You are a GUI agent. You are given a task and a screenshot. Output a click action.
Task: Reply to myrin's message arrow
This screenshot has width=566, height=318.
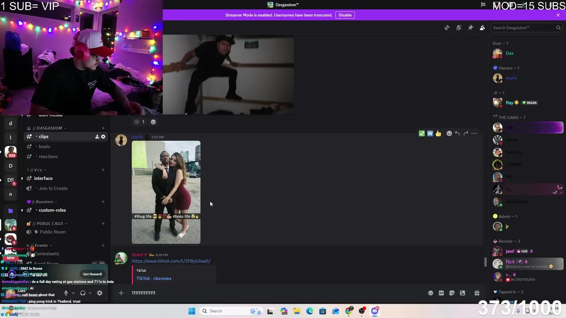point(458,133)
